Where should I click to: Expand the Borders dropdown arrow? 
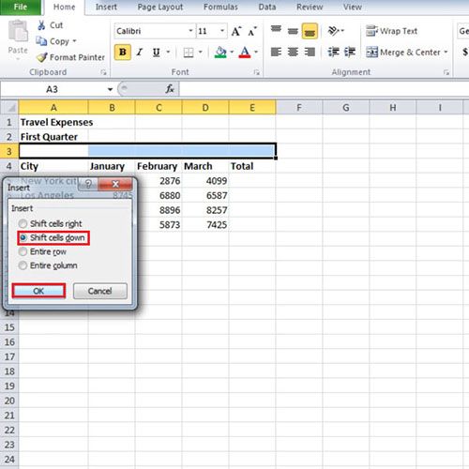coord(200,52)
